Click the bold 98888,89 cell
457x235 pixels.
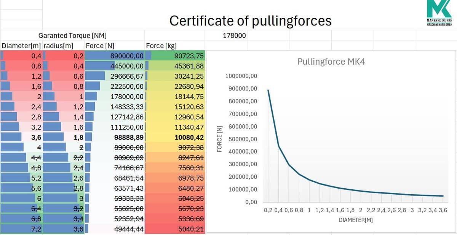point(115,137)
